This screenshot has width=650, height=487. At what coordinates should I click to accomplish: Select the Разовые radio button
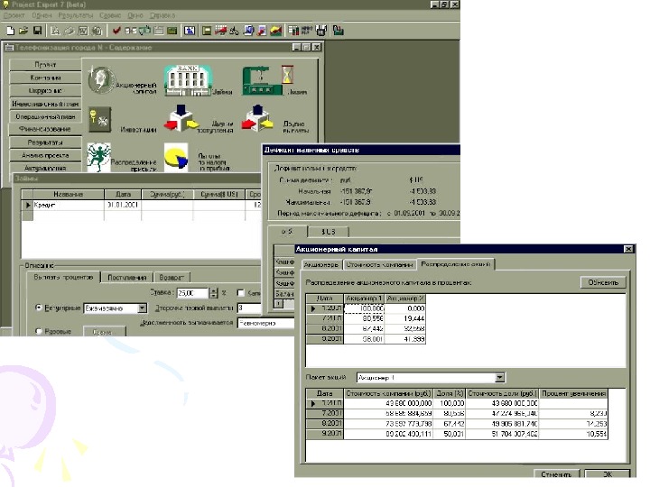tap(39, 331)
